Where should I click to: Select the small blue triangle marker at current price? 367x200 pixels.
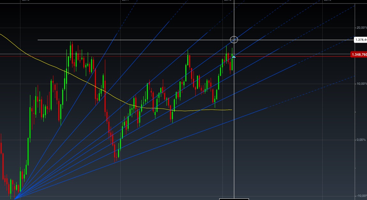click(234, 56)
